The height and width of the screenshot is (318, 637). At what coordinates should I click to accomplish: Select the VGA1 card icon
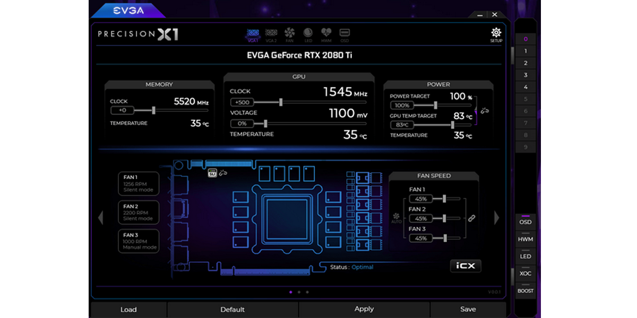[253, 35]
